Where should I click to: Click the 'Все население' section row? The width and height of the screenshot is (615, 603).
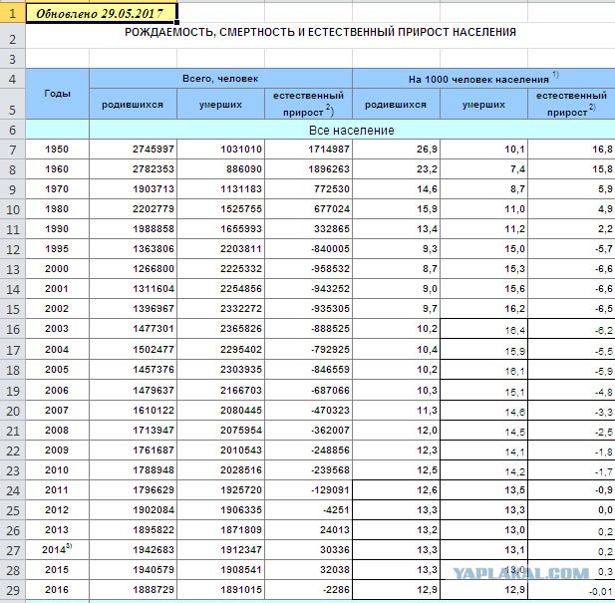point(352,130)
